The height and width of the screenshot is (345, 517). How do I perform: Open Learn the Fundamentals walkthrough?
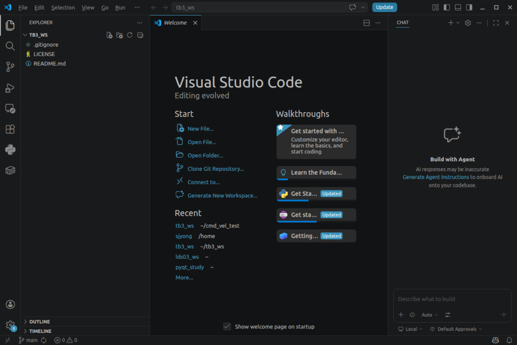pos(316,173)
